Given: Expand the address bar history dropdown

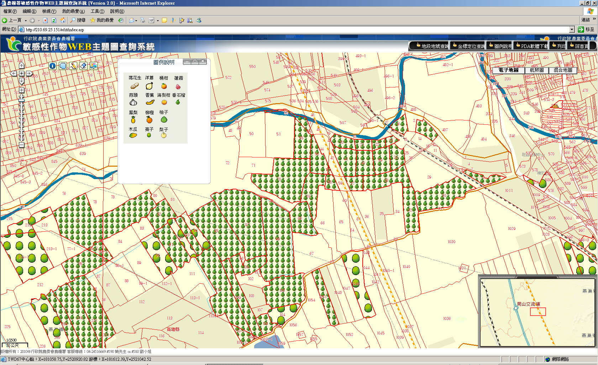Looking at the screenshot, I should click(572, 29).
